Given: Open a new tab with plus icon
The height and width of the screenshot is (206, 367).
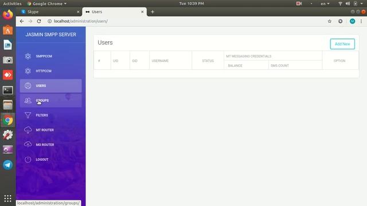Looking at the screenshot, I should [x=153, y=11].
